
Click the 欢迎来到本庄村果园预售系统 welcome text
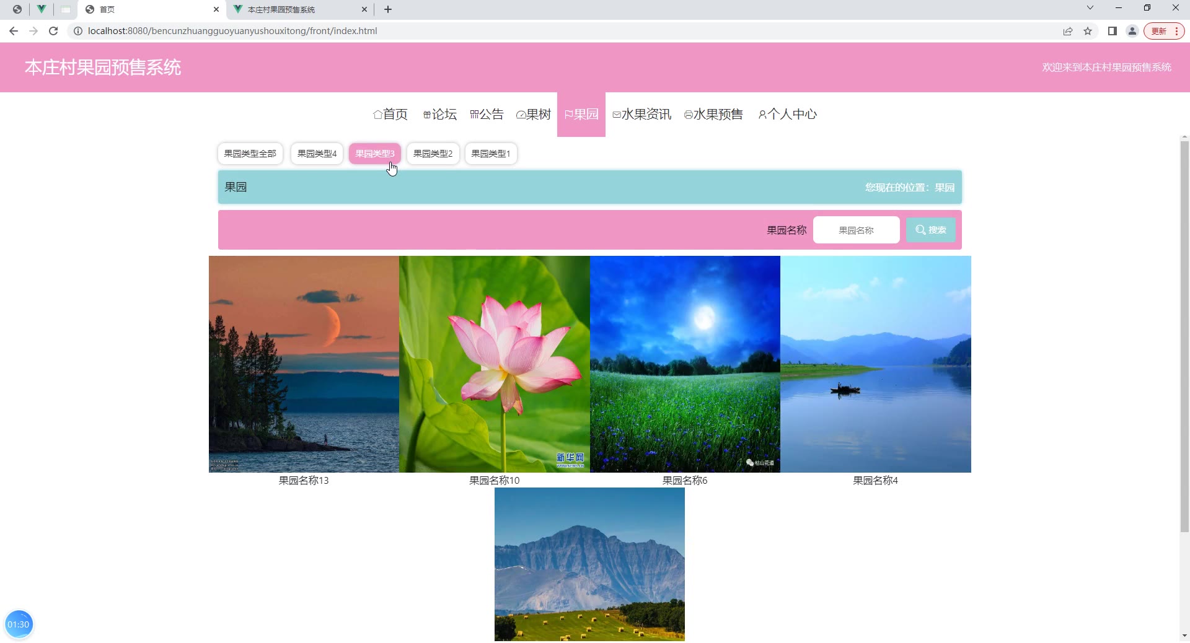tap(1106, 67)
